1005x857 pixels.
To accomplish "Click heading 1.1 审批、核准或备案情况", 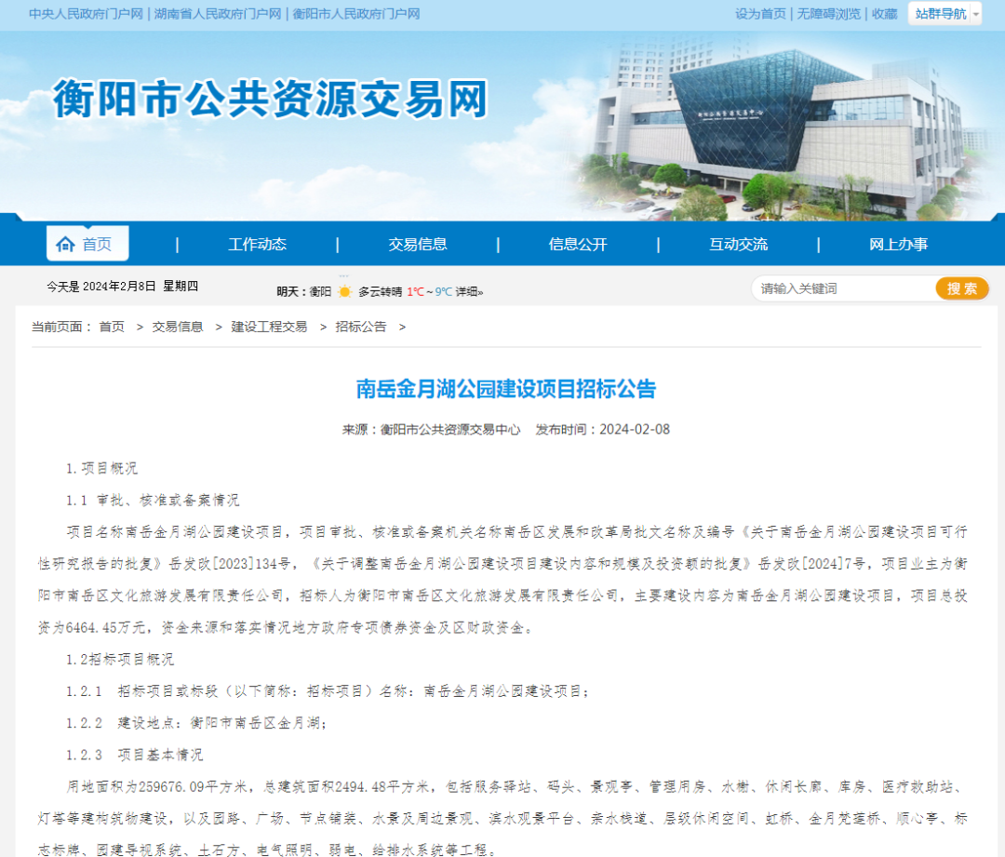I will [x=153, y=500].
